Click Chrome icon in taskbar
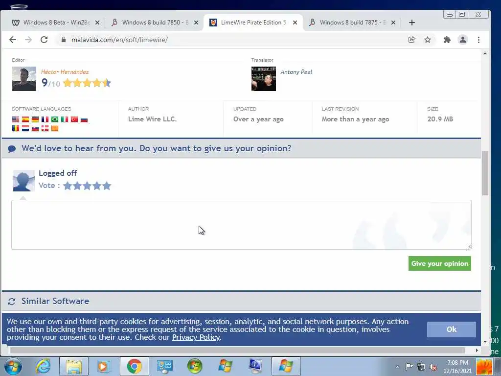The height and width of the screenshot is (376, 501). [134, 366]
